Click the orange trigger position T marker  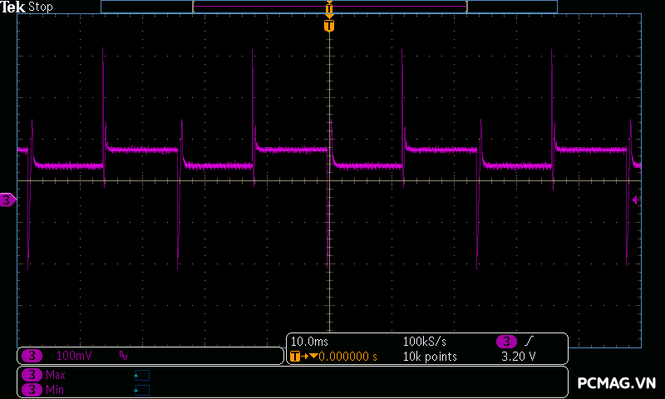pos(329,26)
